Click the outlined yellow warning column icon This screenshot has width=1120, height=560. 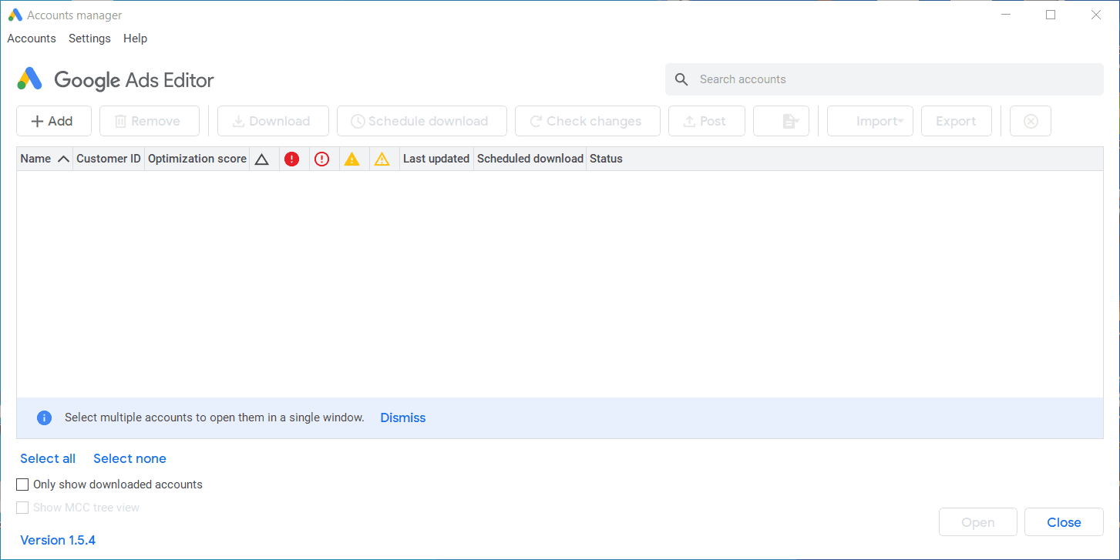click(382, 159)
